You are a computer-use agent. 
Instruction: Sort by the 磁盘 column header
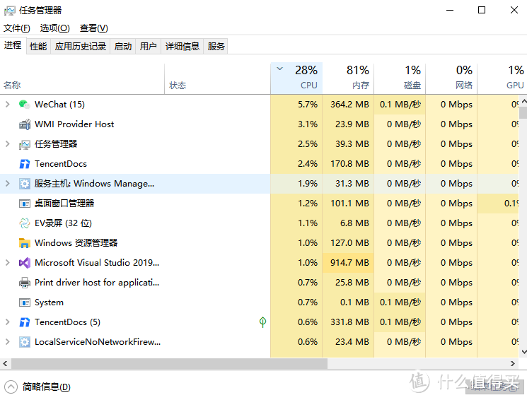click(400, 78)
